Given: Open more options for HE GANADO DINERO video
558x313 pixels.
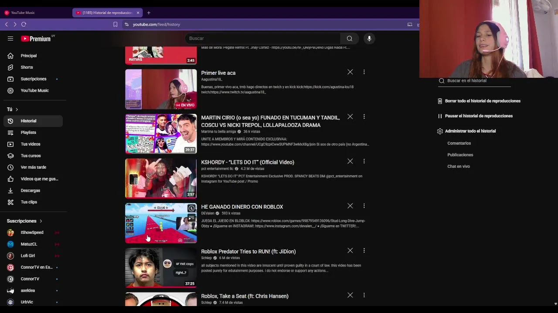Looking at the screenshot, I should [364, 206].
